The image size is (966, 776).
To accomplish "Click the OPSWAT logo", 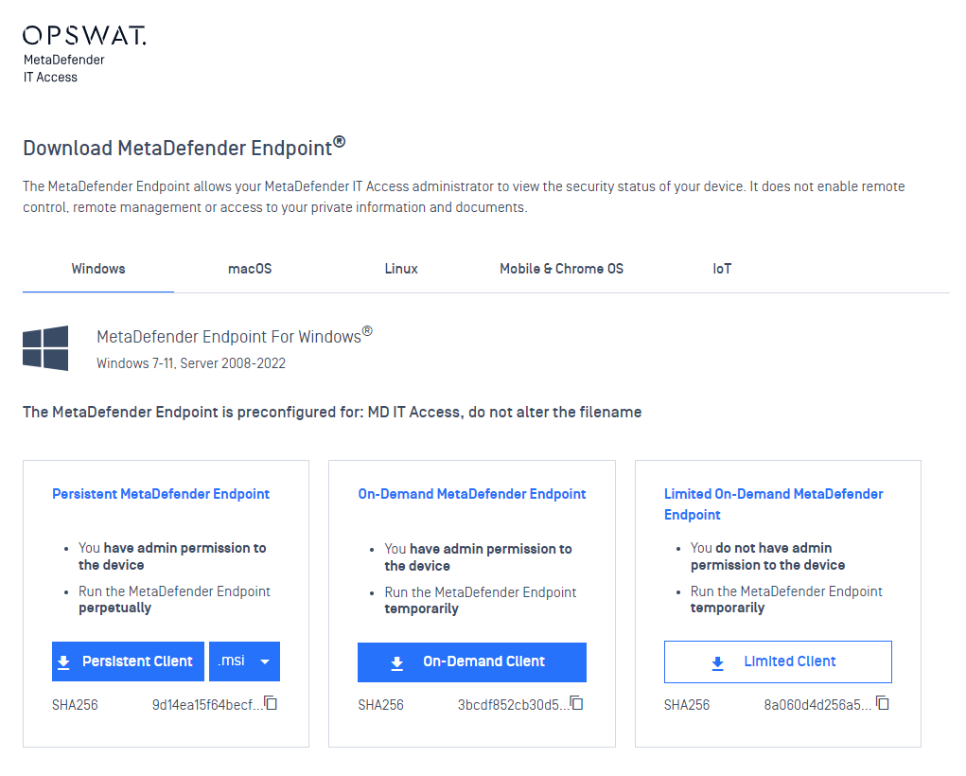I will click(84, 35).
